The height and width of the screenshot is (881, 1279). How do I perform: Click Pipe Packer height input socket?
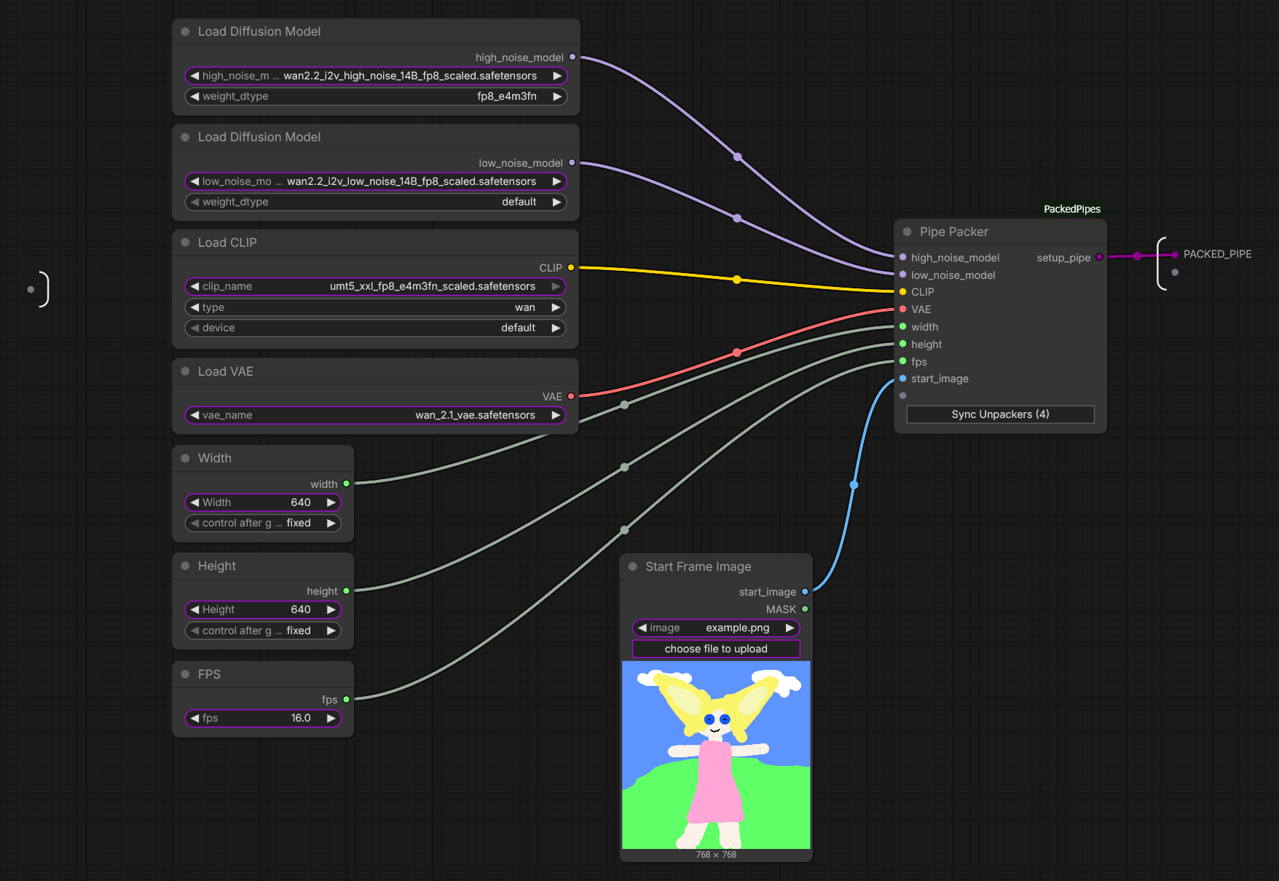tap(902, 344)
